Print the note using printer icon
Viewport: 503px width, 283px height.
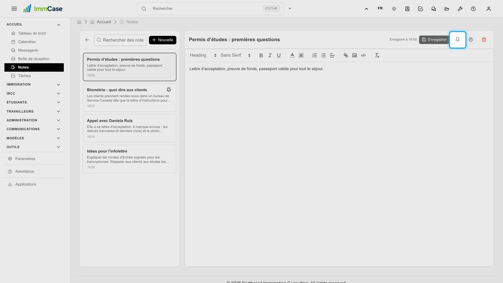[x=471, y=40]
